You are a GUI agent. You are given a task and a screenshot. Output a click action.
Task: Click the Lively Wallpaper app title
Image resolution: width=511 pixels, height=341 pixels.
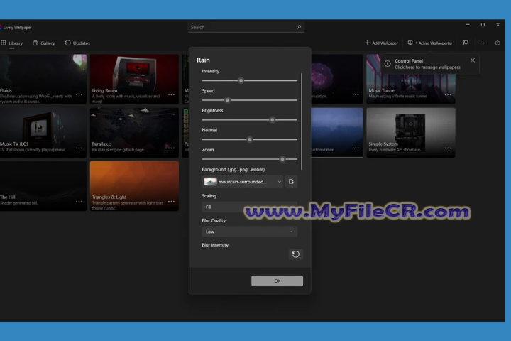(x=17, y=28)
